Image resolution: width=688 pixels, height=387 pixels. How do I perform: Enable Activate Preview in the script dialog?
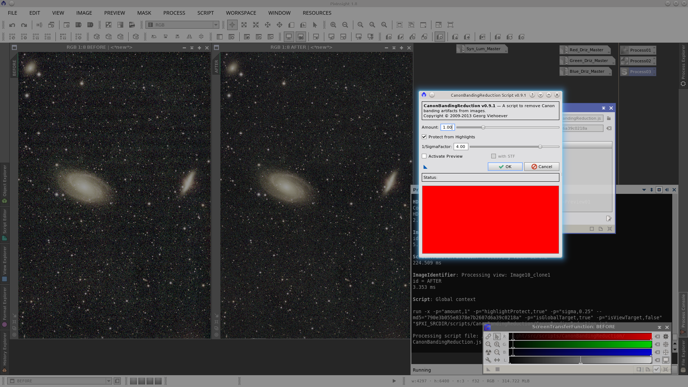pos(424,156)
